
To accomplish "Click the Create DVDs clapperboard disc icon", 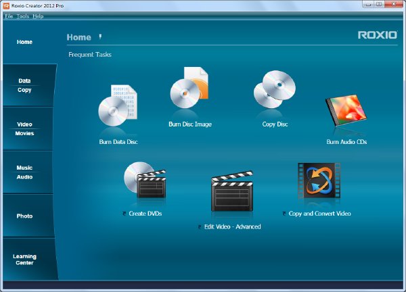I will point(145,180).
